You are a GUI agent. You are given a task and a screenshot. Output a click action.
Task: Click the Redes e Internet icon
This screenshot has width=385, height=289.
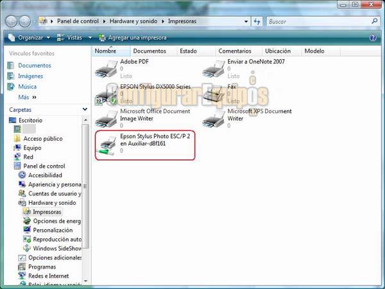pos(22,276)
